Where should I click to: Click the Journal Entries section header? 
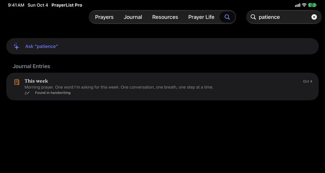tap(31, 66)
